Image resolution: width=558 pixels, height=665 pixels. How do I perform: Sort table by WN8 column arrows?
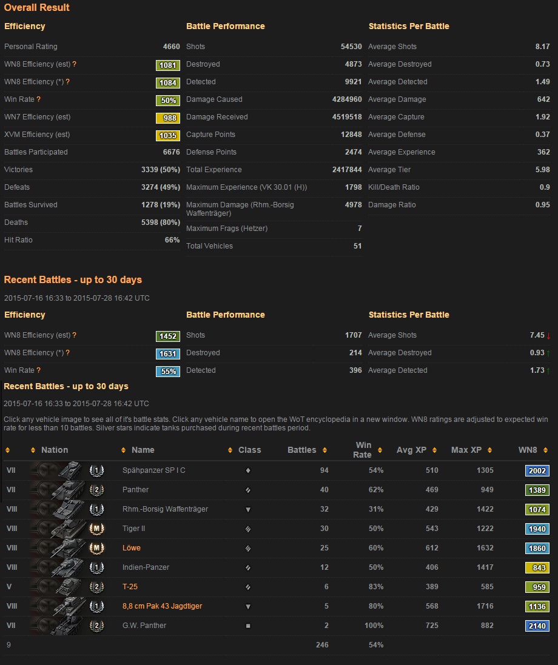pyautogui.click(x=546, y=450)
